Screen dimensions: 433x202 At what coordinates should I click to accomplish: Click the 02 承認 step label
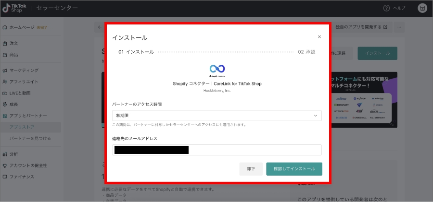(x=306, y=52)
